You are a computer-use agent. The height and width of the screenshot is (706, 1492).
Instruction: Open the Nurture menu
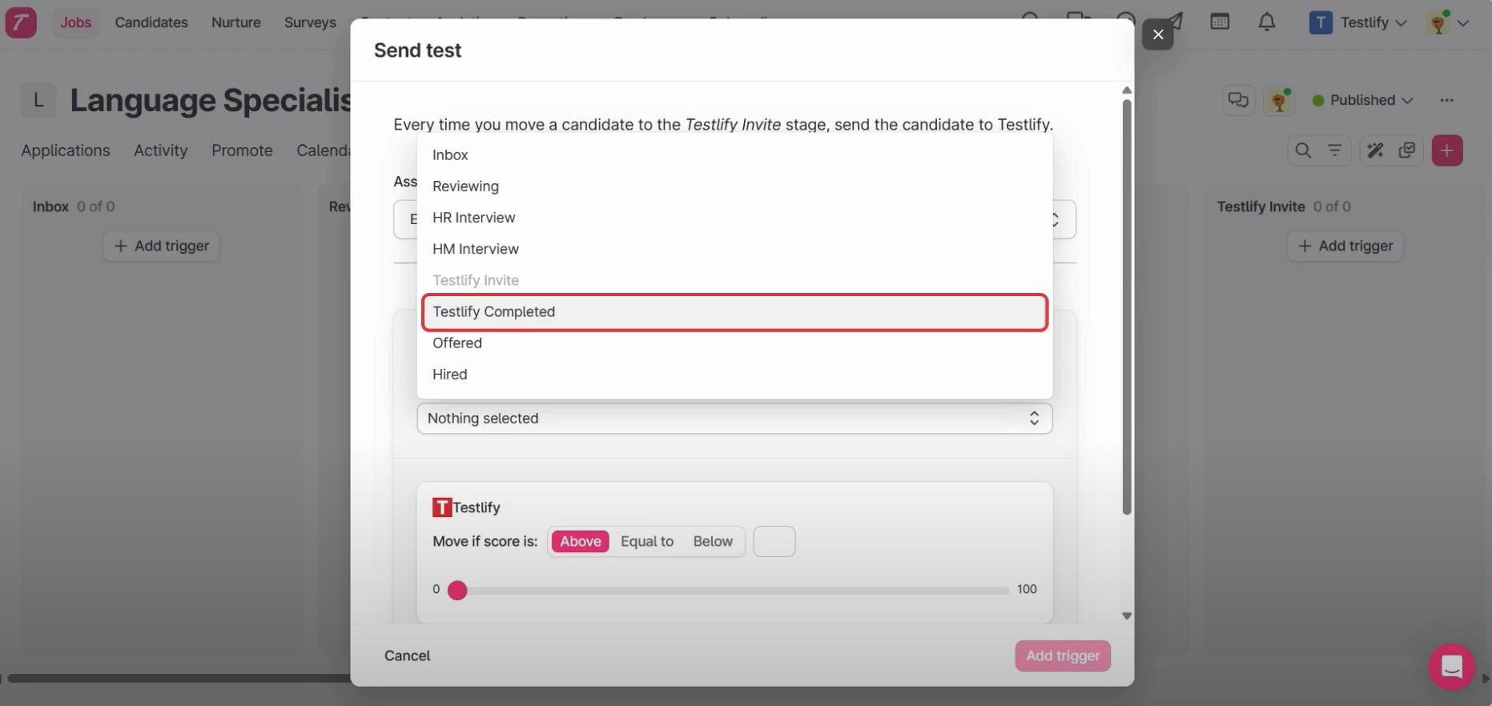(236, 22)
